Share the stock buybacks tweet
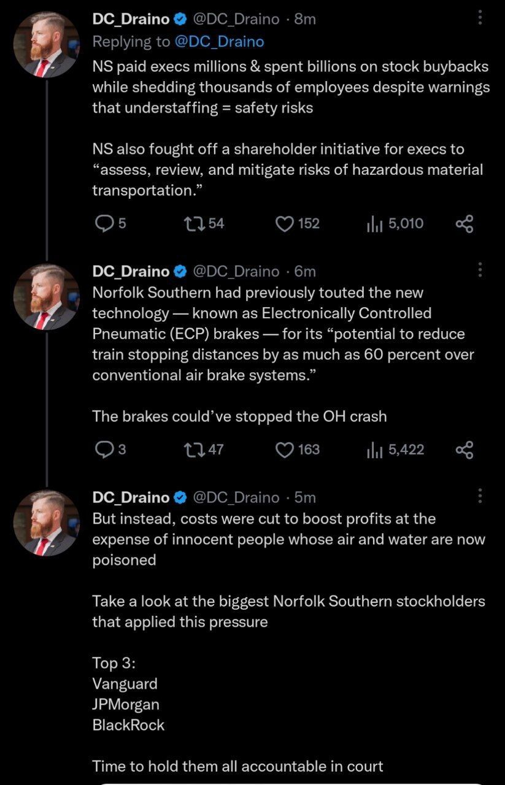The height and width of the screenshot is (785, 505). tap(465, 224)
